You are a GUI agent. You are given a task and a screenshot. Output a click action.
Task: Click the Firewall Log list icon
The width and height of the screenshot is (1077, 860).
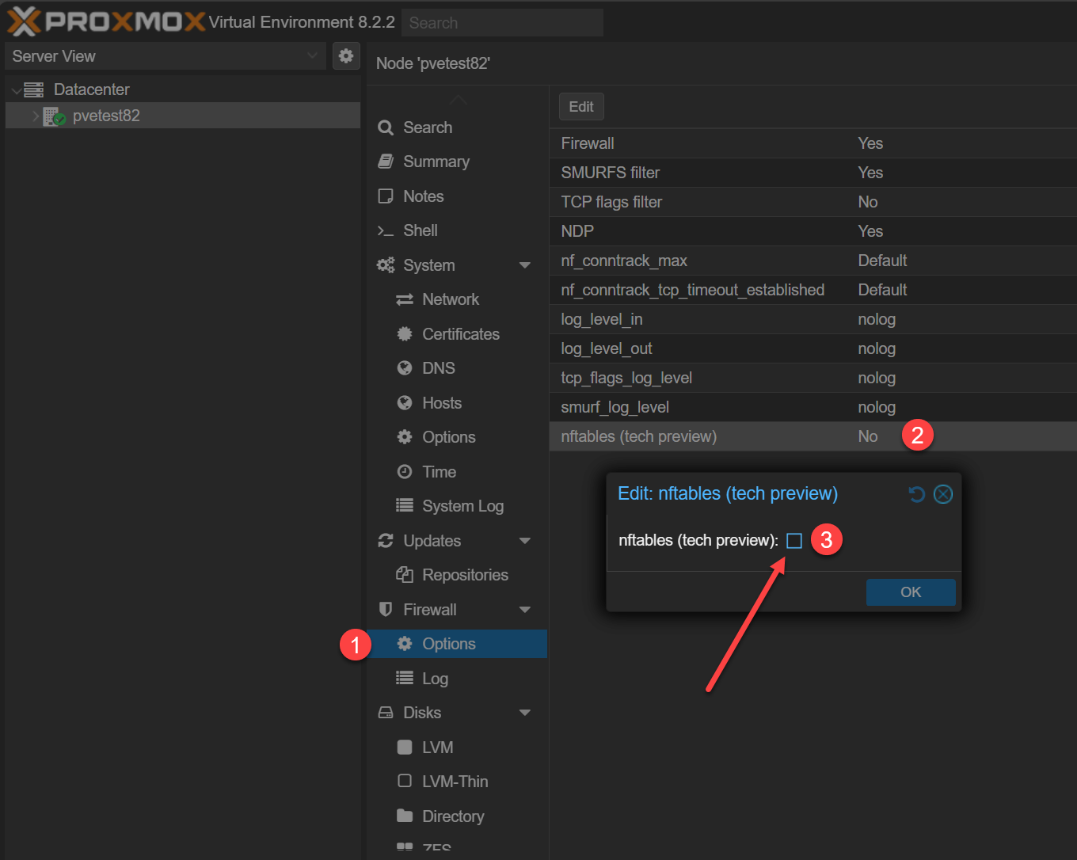click(405, 679)
